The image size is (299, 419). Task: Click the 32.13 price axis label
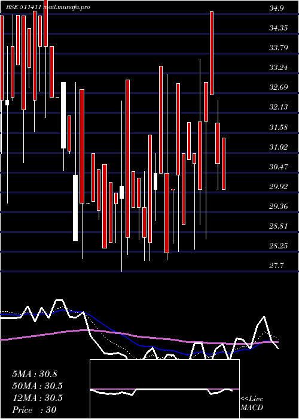[x=279, y=107]
